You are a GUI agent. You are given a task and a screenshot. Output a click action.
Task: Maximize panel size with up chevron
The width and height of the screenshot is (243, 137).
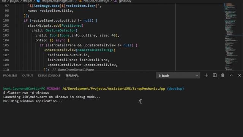231,75
